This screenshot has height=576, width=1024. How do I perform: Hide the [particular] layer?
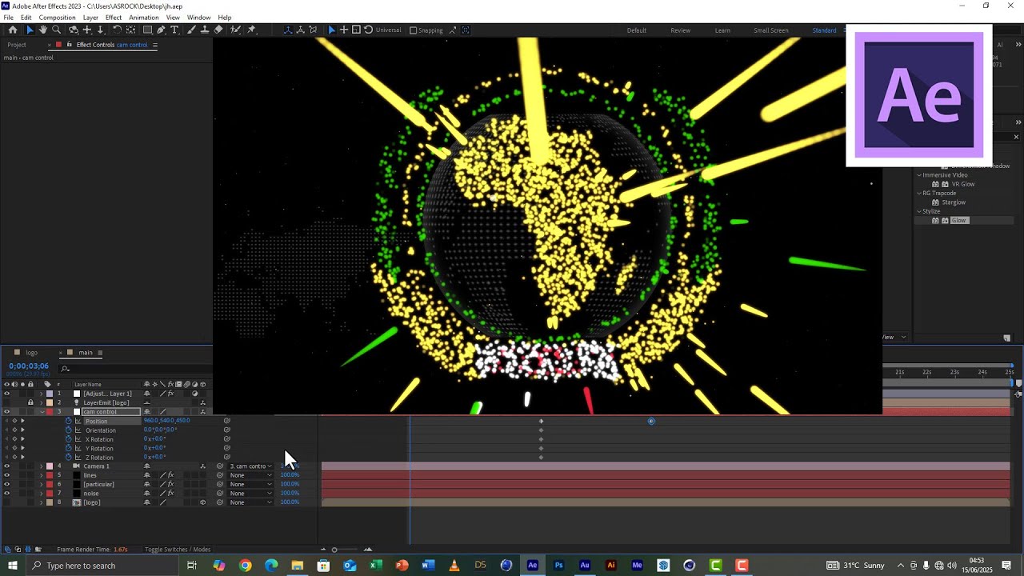(x=7, y=484)
